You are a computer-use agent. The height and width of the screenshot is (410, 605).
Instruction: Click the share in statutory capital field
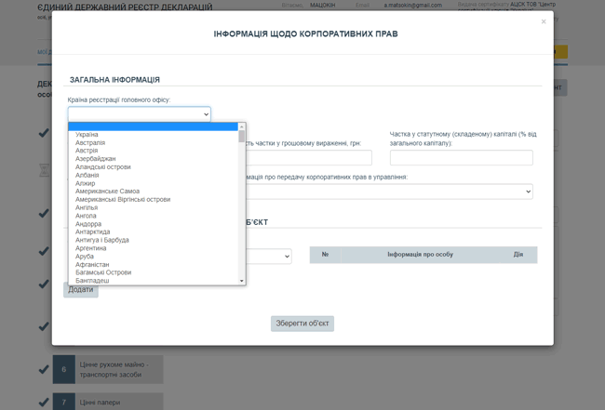[x=461, y=158]
